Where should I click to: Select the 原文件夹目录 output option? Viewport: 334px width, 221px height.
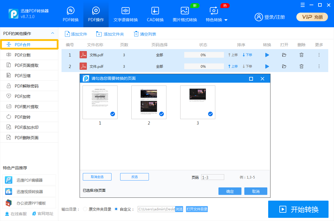(85, 209)
